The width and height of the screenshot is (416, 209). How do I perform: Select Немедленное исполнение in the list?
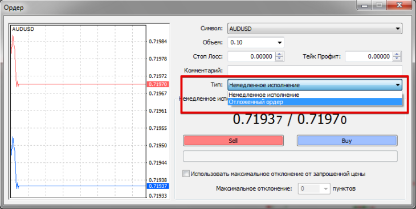point(315,95)
